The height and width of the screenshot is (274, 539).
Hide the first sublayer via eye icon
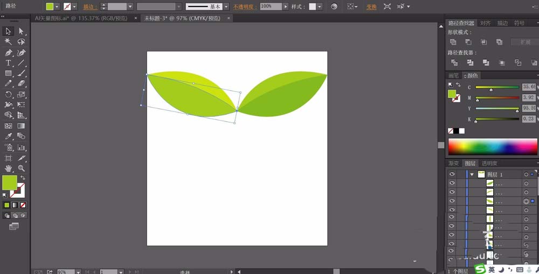(x=452, y=183)
